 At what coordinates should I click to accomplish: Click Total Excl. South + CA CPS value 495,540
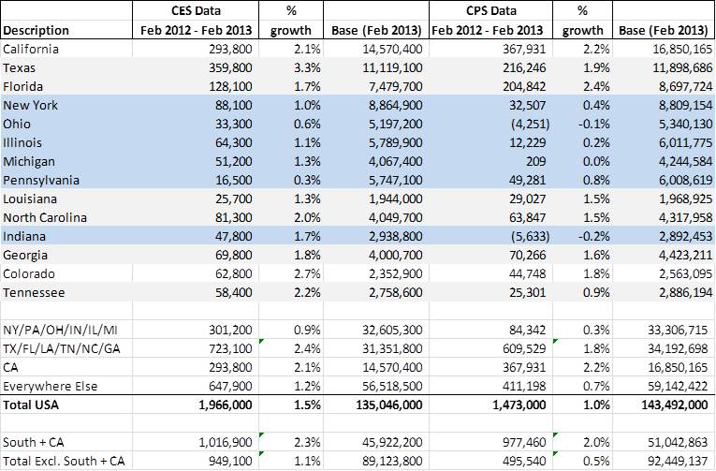tap(525, 461)
